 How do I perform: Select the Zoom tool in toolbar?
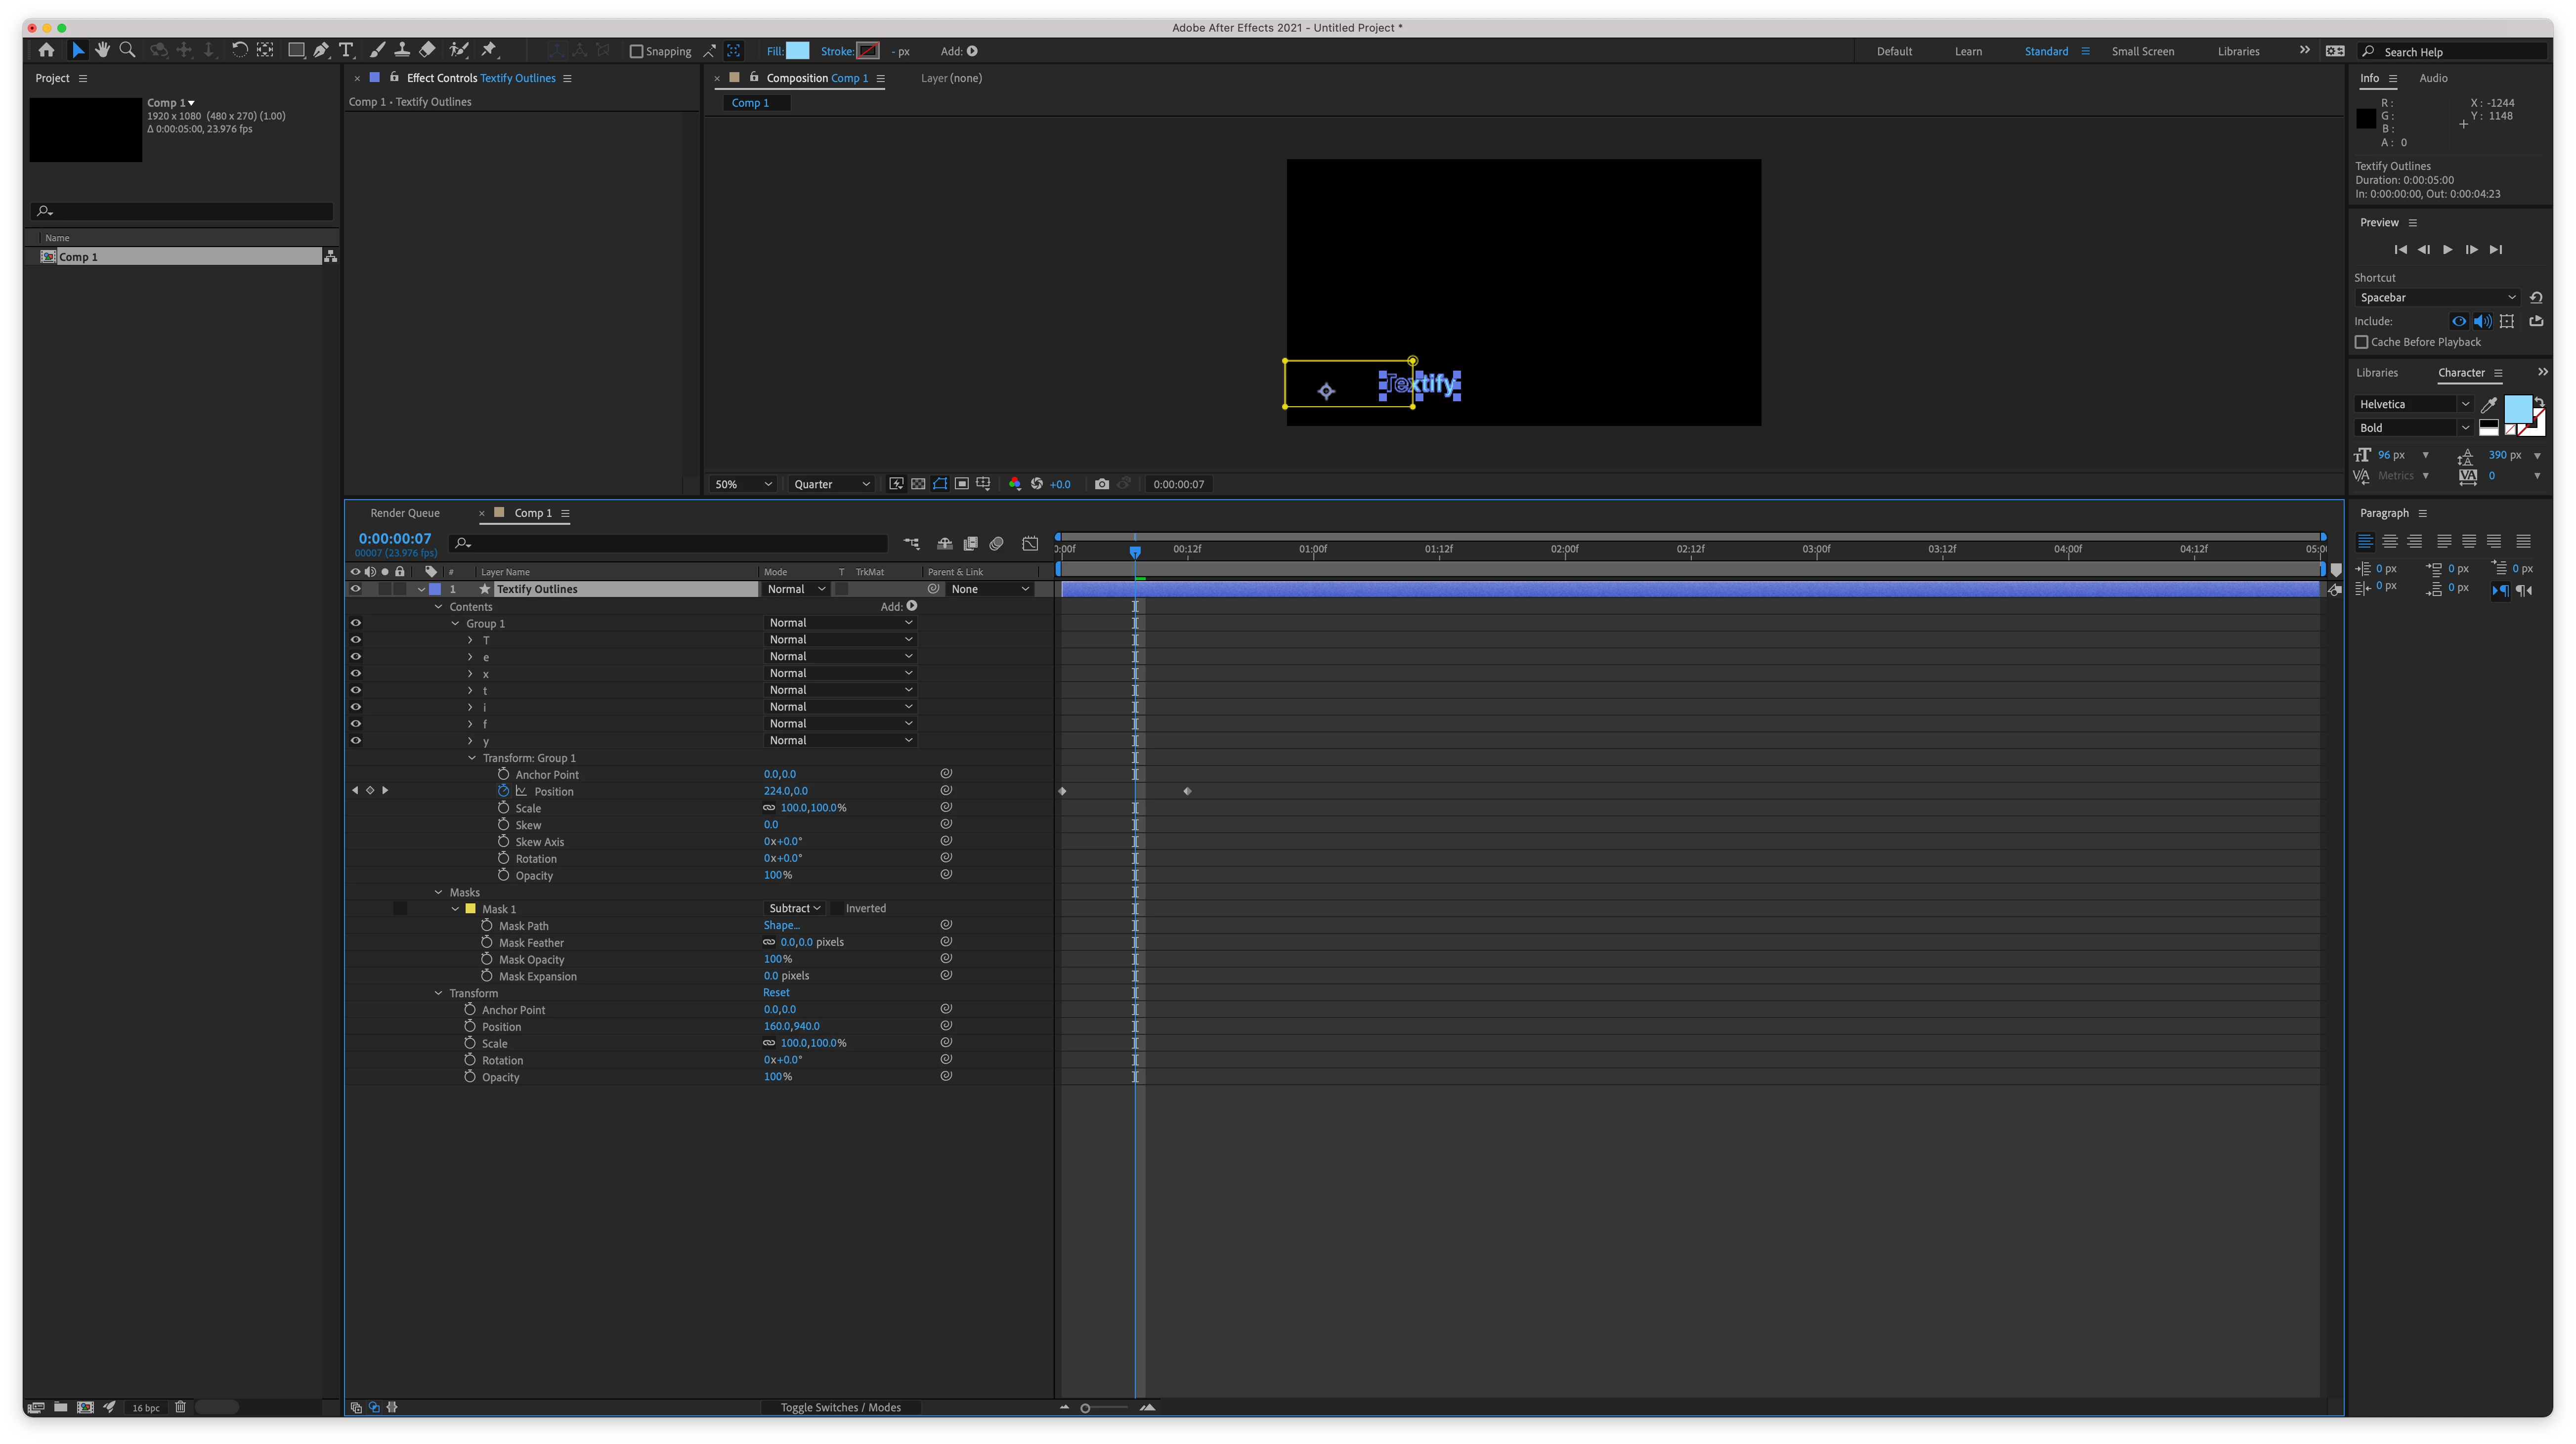(x=127, y=50)
